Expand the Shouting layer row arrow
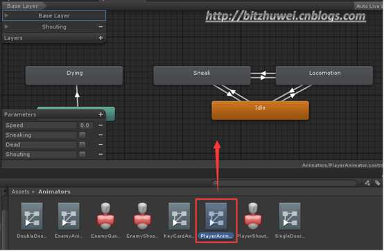Image resolution: width=384 pixels, height=251 pixels. point(6,26)
